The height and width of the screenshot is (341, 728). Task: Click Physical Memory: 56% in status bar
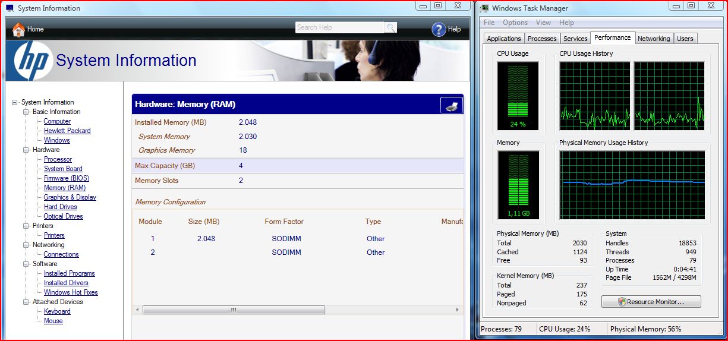click(646, 329)
